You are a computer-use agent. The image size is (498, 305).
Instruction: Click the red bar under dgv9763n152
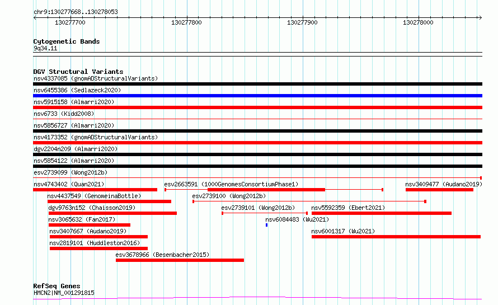coord(112,213)
